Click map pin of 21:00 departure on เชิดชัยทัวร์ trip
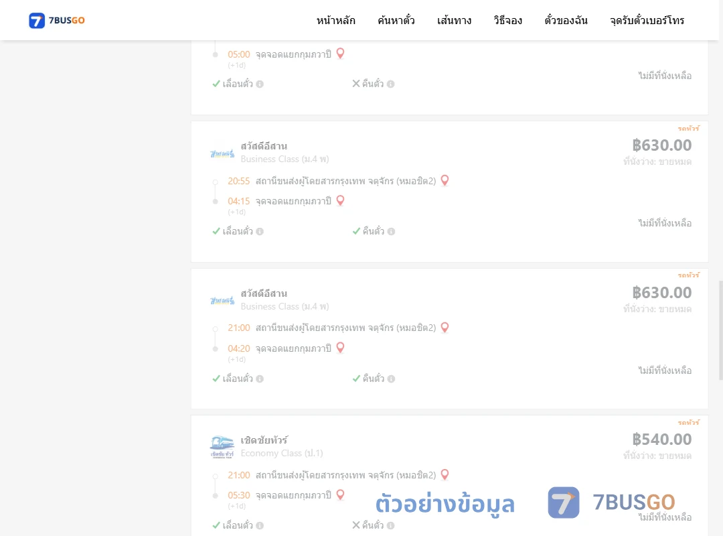723x536 pixels. pos(445,474)
